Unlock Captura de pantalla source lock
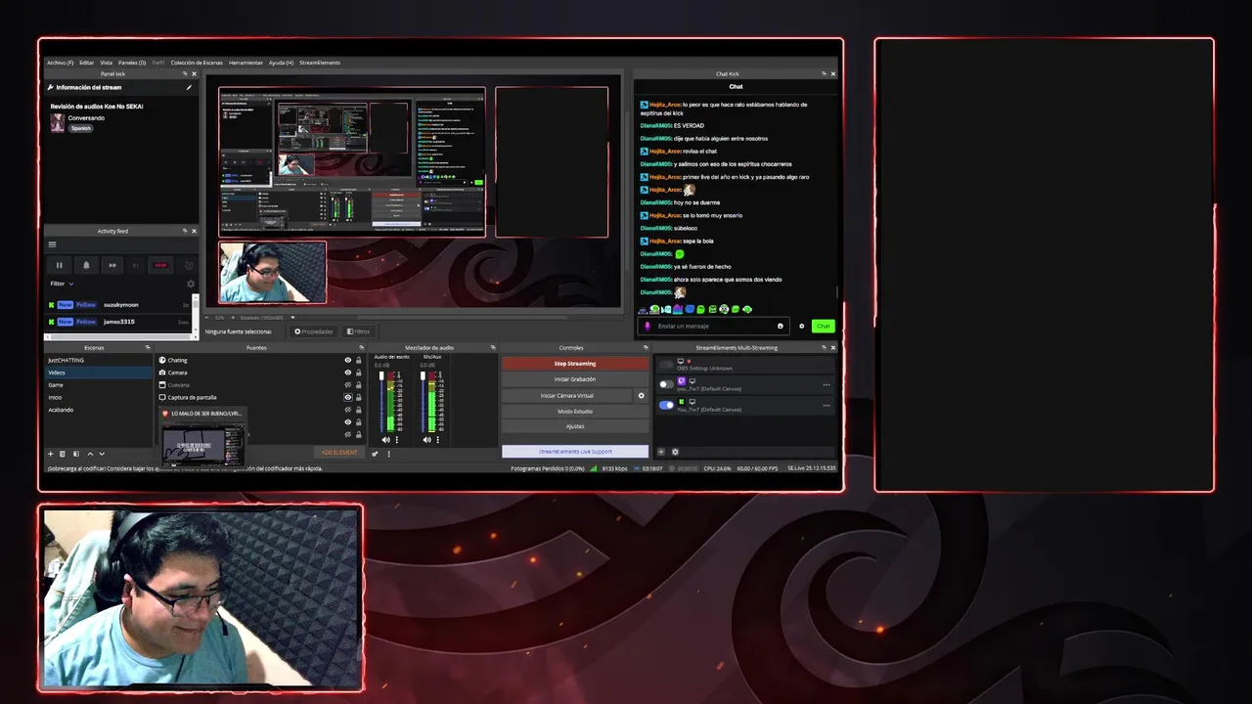The image size is (1252, 704). coord(359,398)
